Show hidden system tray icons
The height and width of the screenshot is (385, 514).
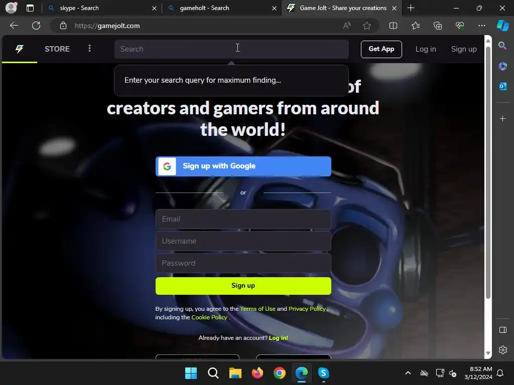click(408, 373)
